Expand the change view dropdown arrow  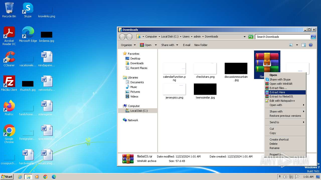297,45
